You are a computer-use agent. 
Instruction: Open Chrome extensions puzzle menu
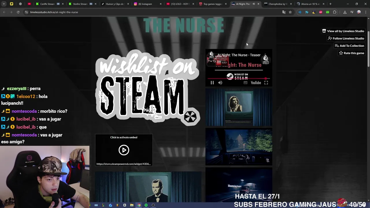(x=334, y=12)
